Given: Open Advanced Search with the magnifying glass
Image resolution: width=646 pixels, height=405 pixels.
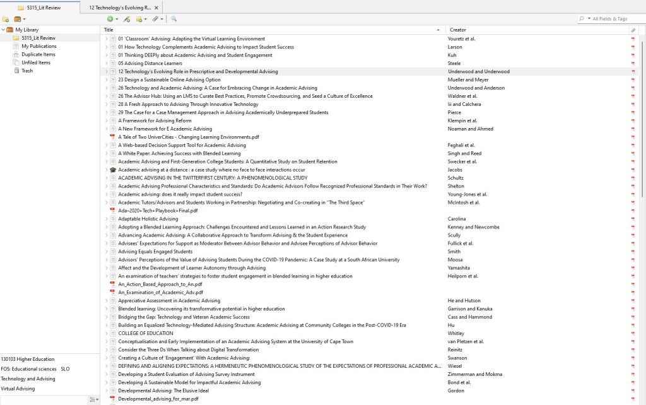Looking at the screenshot, I should (173, 19).
